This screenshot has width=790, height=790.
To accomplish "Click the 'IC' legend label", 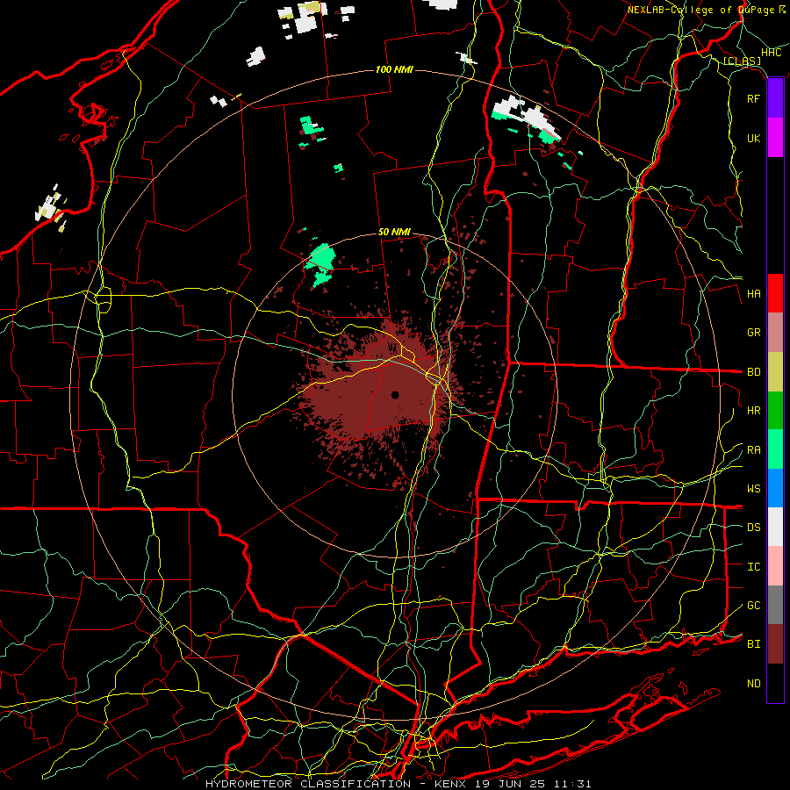I will [x=753, y=567].
